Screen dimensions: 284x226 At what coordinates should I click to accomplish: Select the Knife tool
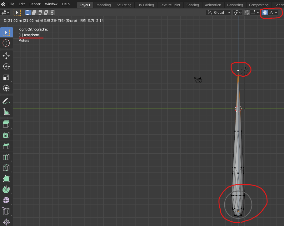(6, 168)
